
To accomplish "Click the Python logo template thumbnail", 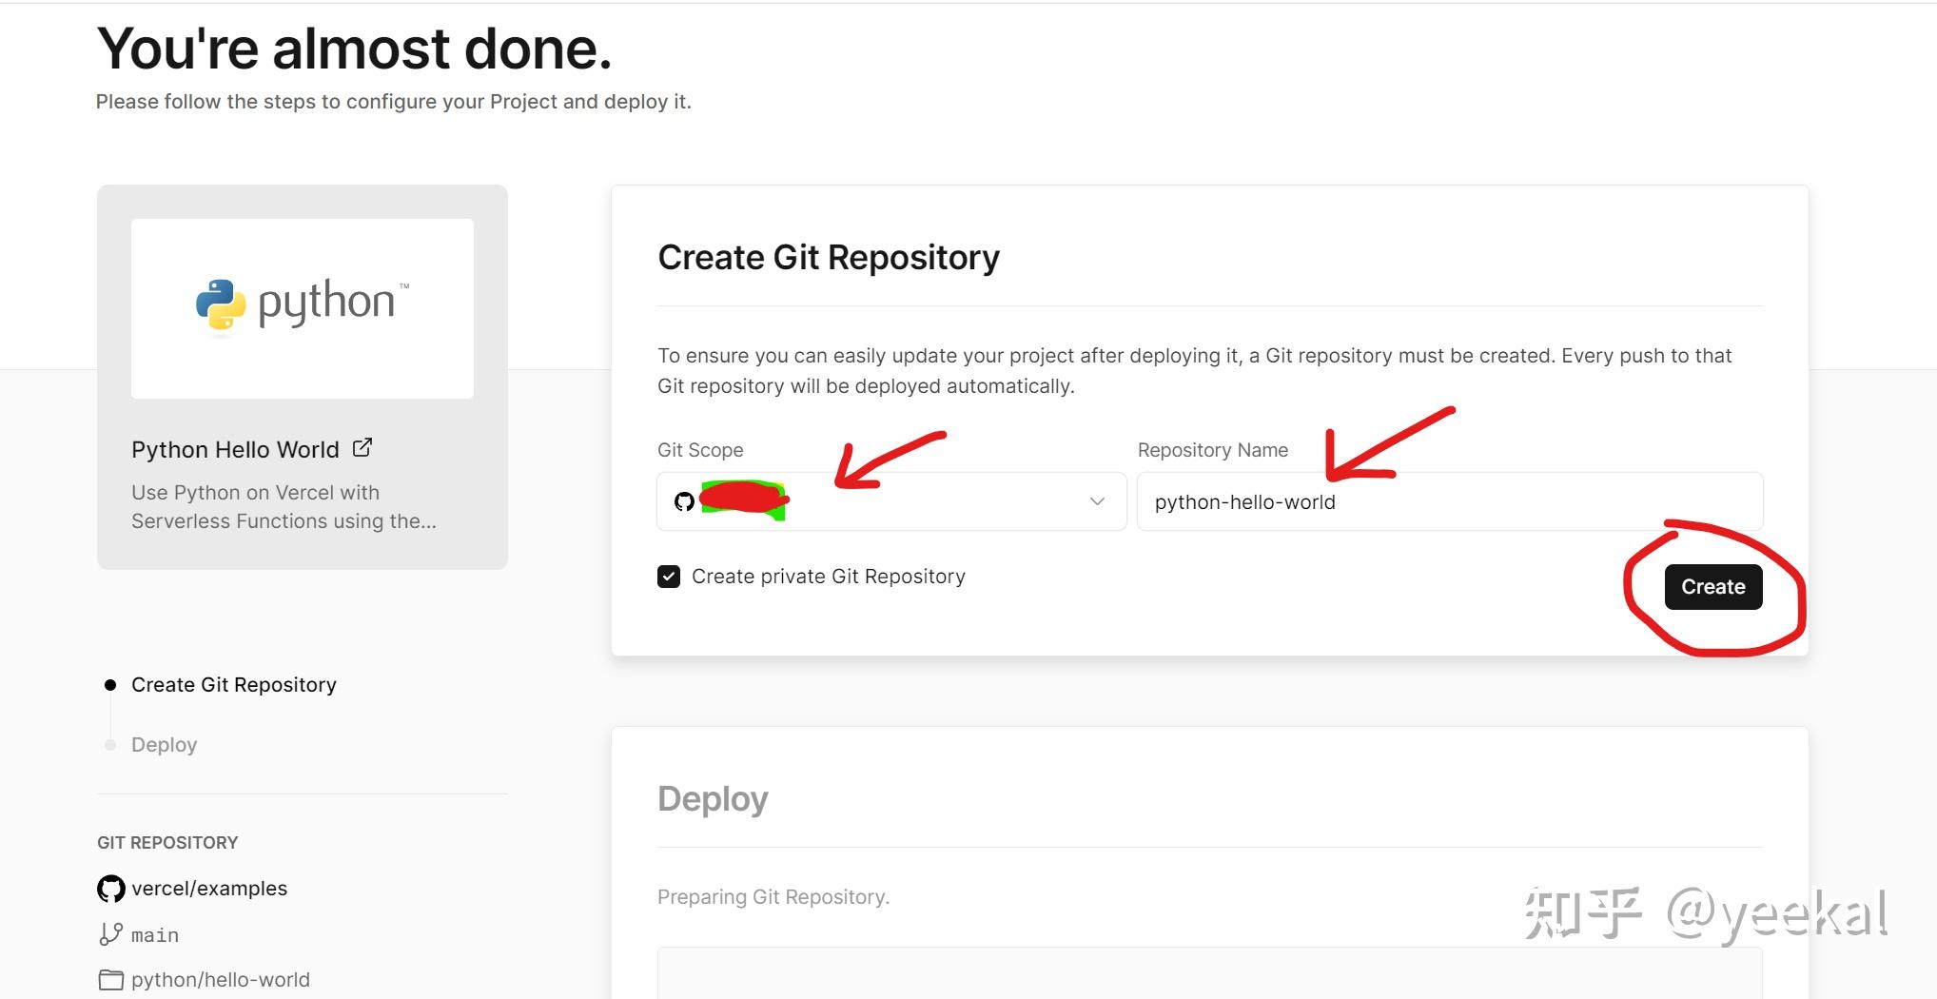I will coord(303,308).
